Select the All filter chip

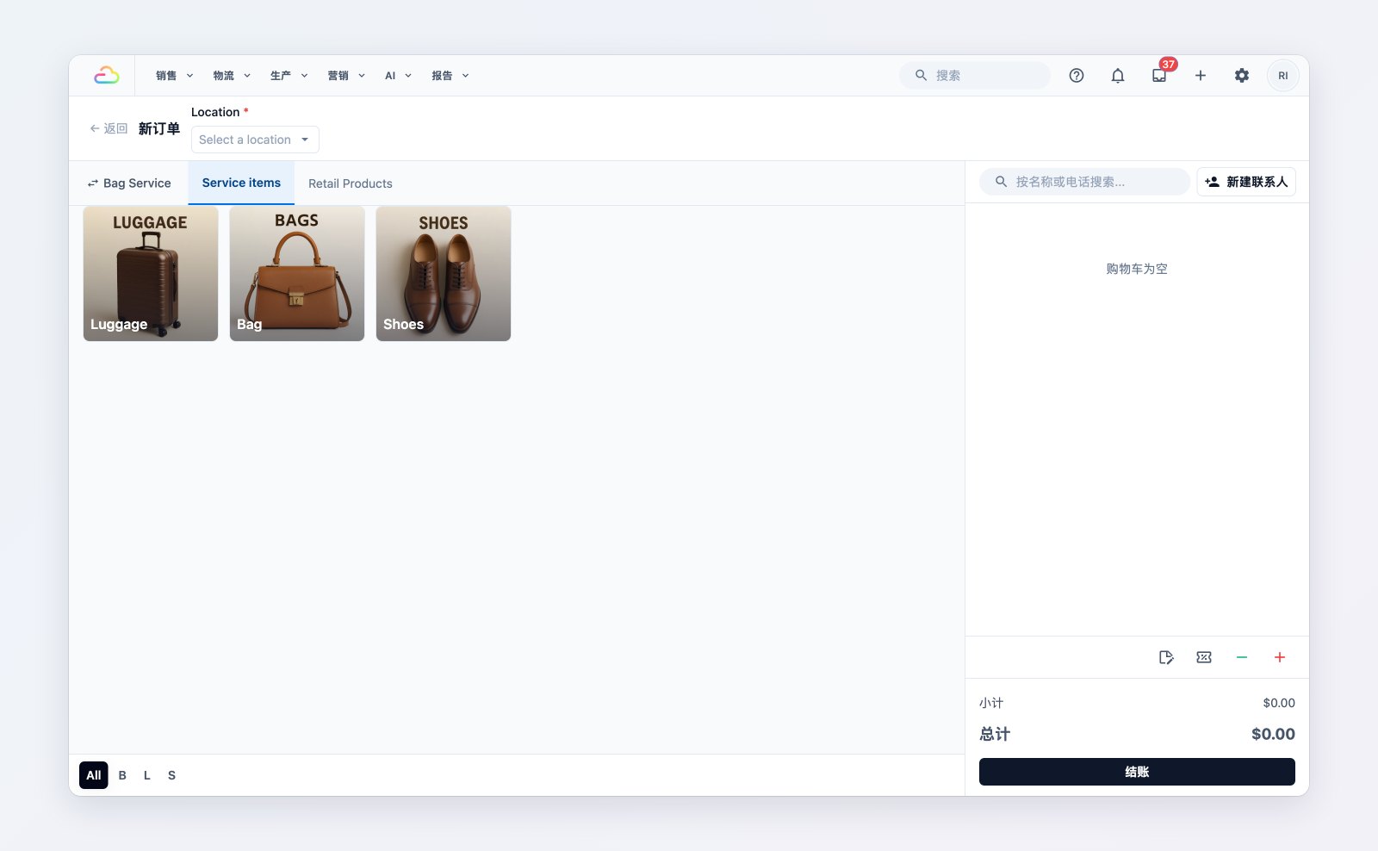point(94,775)
